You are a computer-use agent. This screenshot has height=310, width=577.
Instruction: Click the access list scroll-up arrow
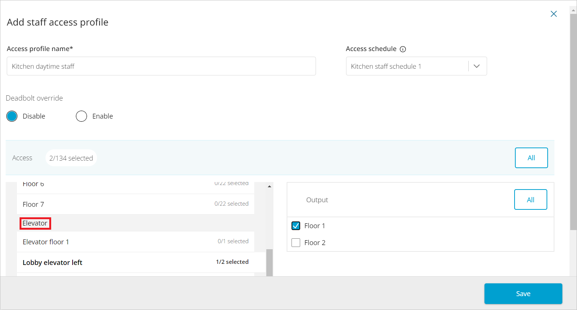tap(269, 187)
